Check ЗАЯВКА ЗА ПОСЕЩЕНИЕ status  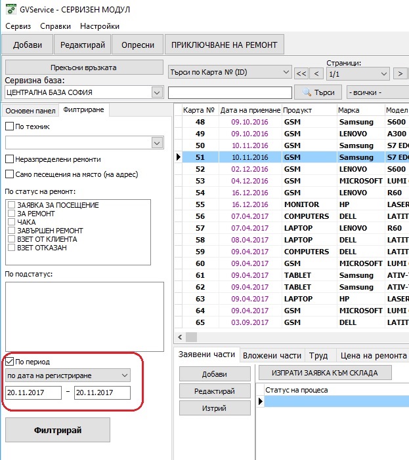[x=11, y=204]
